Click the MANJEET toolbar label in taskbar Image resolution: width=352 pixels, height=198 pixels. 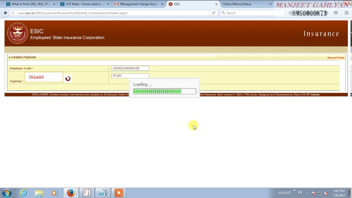[285, 193]
